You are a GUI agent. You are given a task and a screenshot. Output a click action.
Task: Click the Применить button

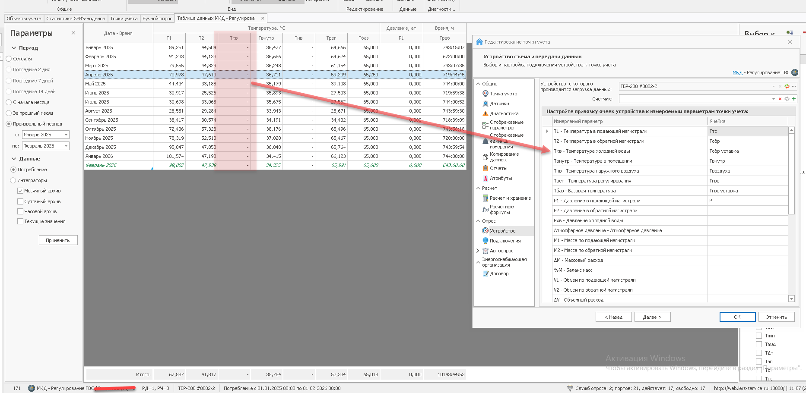click(x=58, y=240)
